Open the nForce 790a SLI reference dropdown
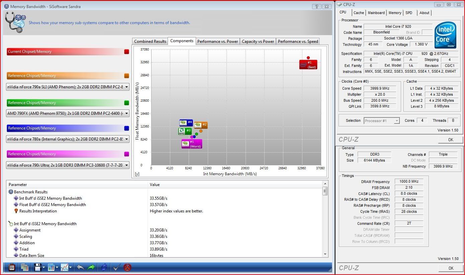 pos(68,87)
